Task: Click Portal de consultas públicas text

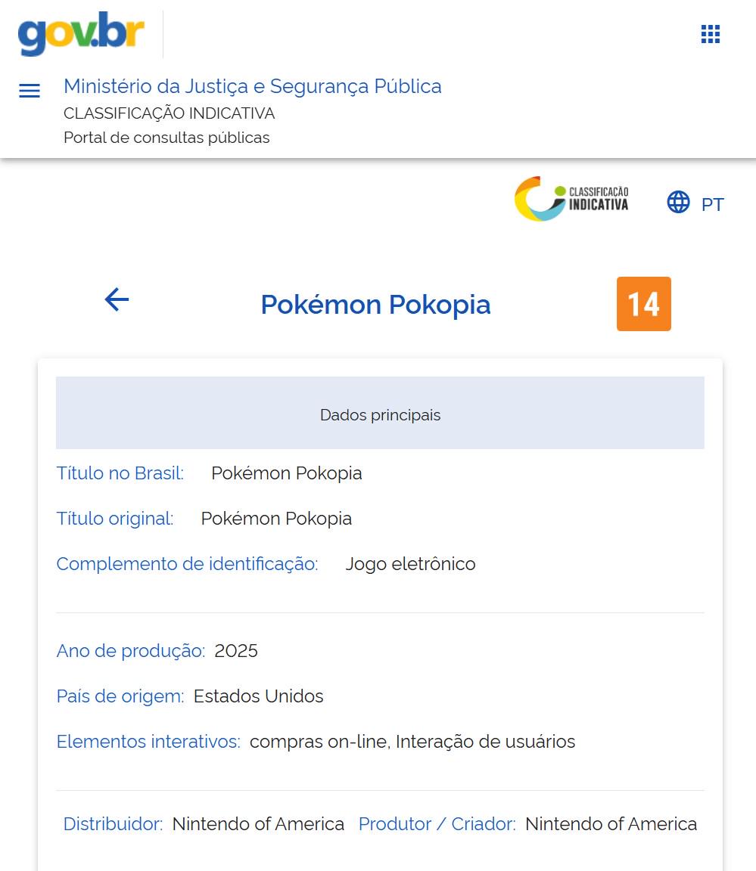Action: point(166,138)
